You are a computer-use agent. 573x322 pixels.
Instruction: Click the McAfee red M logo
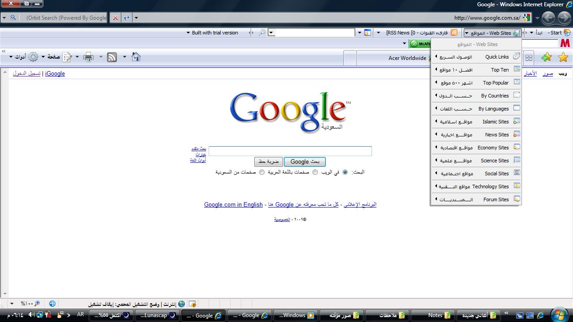565,43
